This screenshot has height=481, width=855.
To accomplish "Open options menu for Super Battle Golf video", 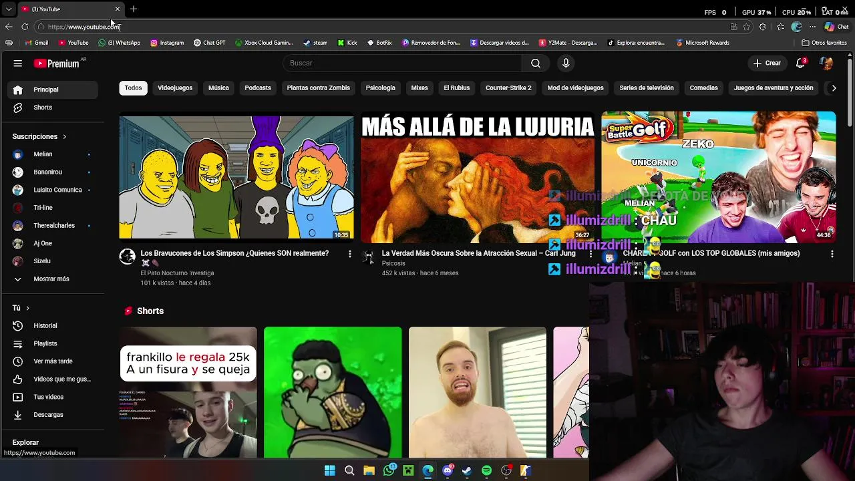I will (832, 254).
